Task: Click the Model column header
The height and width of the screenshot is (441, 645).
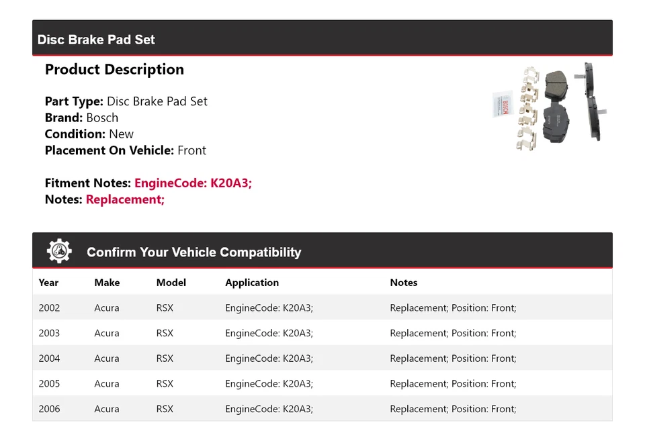Action: 171,283
